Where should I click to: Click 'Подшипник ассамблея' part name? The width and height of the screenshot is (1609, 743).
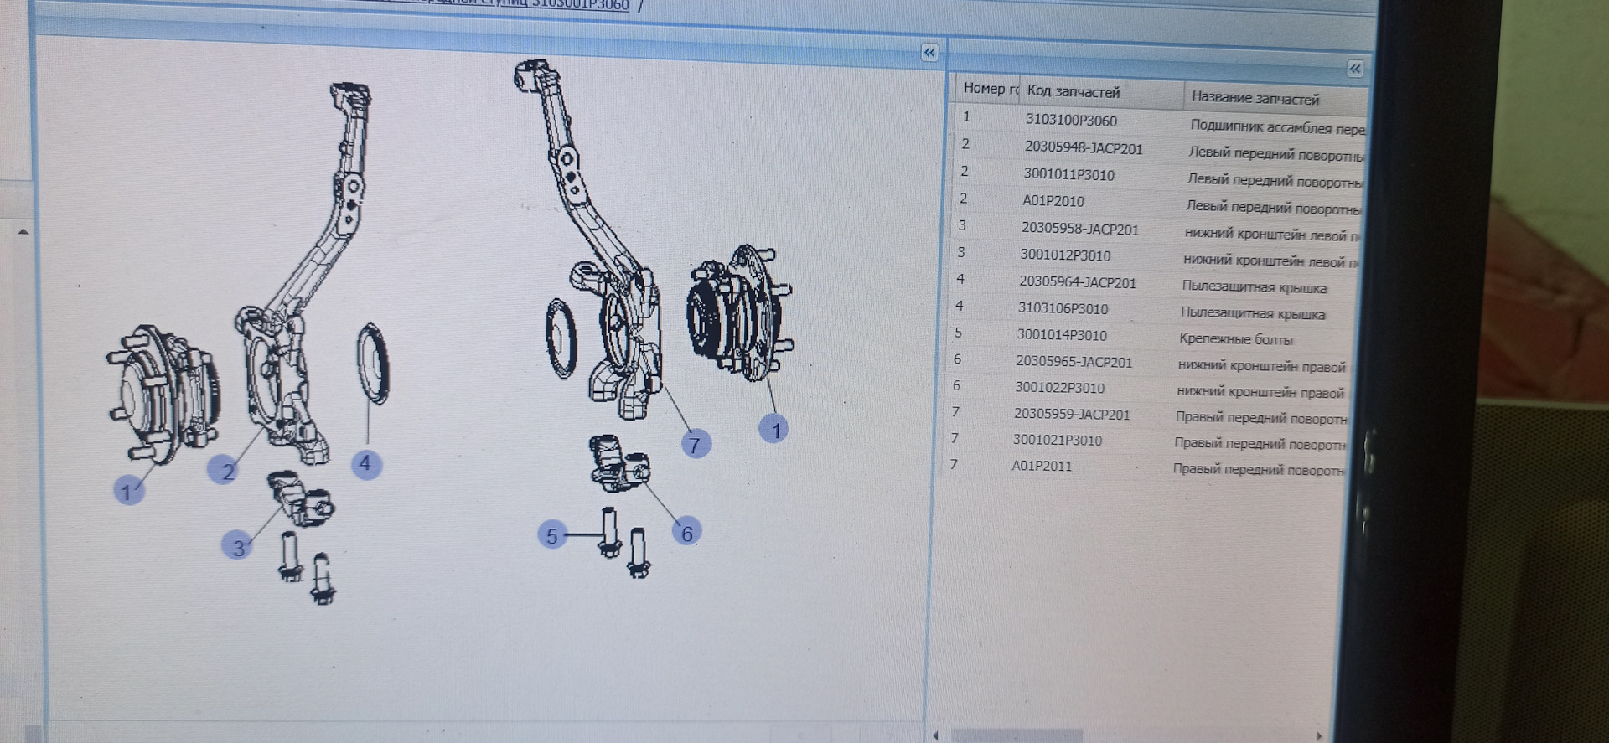[1277, 128]
